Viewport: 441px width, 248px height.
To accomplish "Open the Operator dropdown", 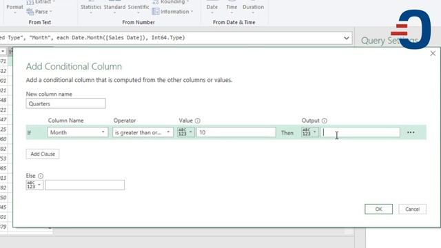I will tap(143, 132).
